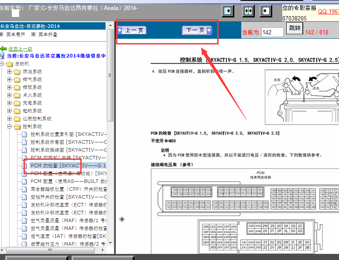Select the 充电系统 folder icon
Viewport: 339px width, 260px height.
(x=17, y=103)
